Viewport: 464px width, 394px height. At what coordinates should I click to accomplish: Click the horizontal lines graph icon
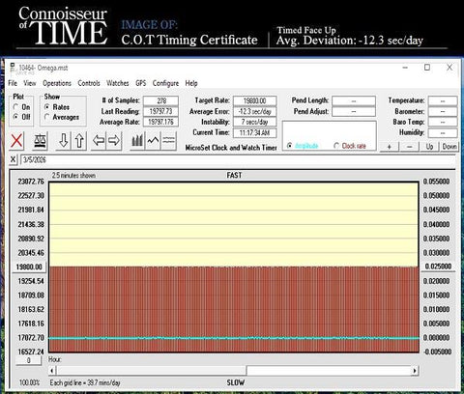click(x=169, y=141)
